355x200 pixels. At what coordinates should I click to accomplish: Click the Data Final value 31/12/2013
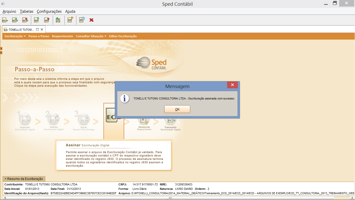click(x=74, y=189)
